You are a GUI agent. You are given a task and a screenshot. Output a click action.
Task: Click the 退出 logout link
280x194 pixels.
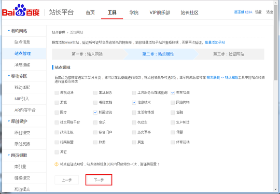[270, 12]
